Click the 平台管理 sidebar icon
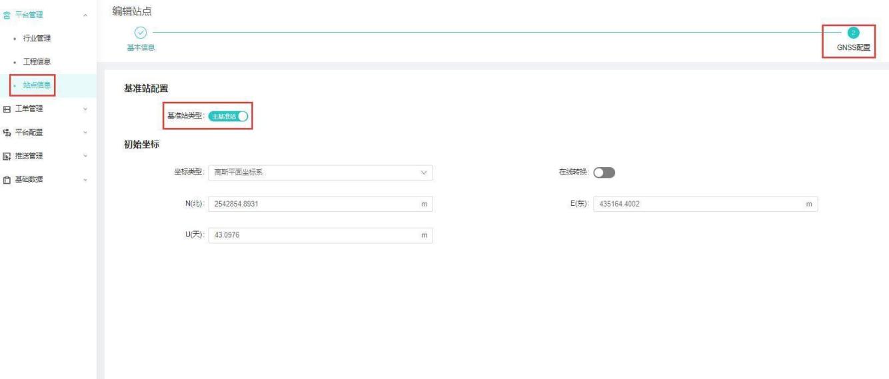Screen dimensions: 889x379 pos(7,15)
